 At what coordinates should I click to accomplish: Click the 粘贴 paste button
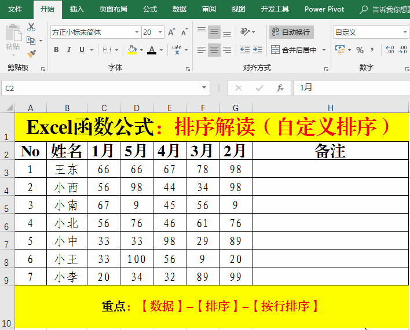(x=13, y=38)
